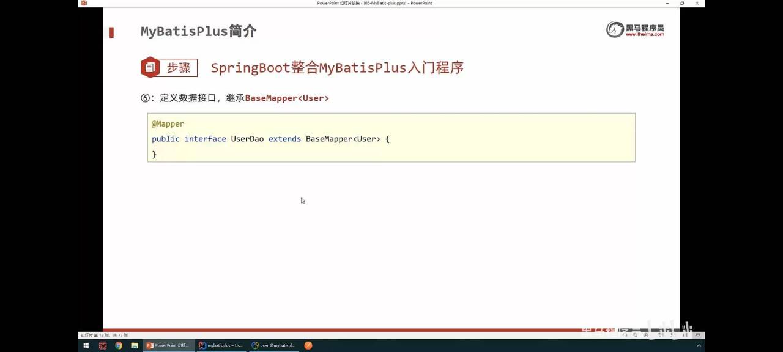Open the orange round app in taskbar
Image resolution: width=783 pixels, height=352 pixels.
[308, 345]
